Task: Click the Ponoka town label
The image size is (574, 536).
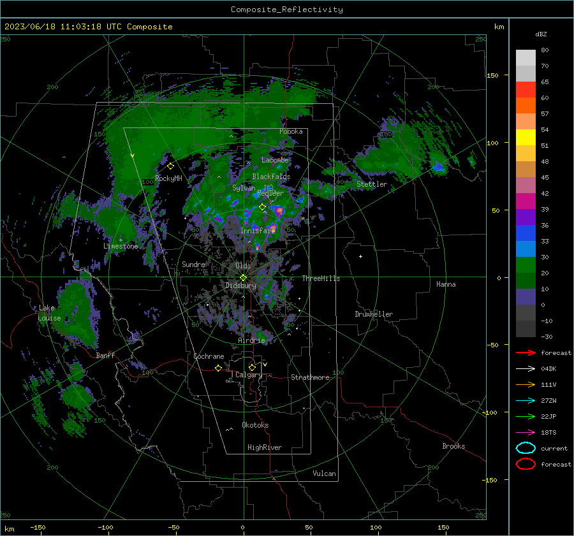Action: [291, 131]
